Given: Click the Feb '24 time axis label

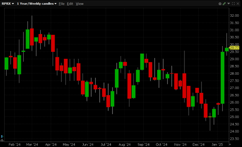Looking at the screenshot, I should 14,145.
